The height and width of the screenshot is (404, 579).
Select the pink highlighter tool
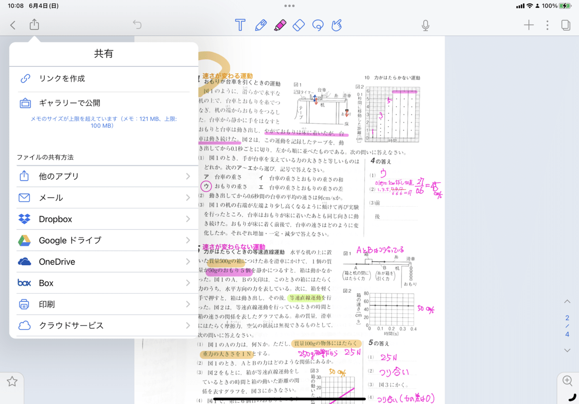tap(280, 25)
